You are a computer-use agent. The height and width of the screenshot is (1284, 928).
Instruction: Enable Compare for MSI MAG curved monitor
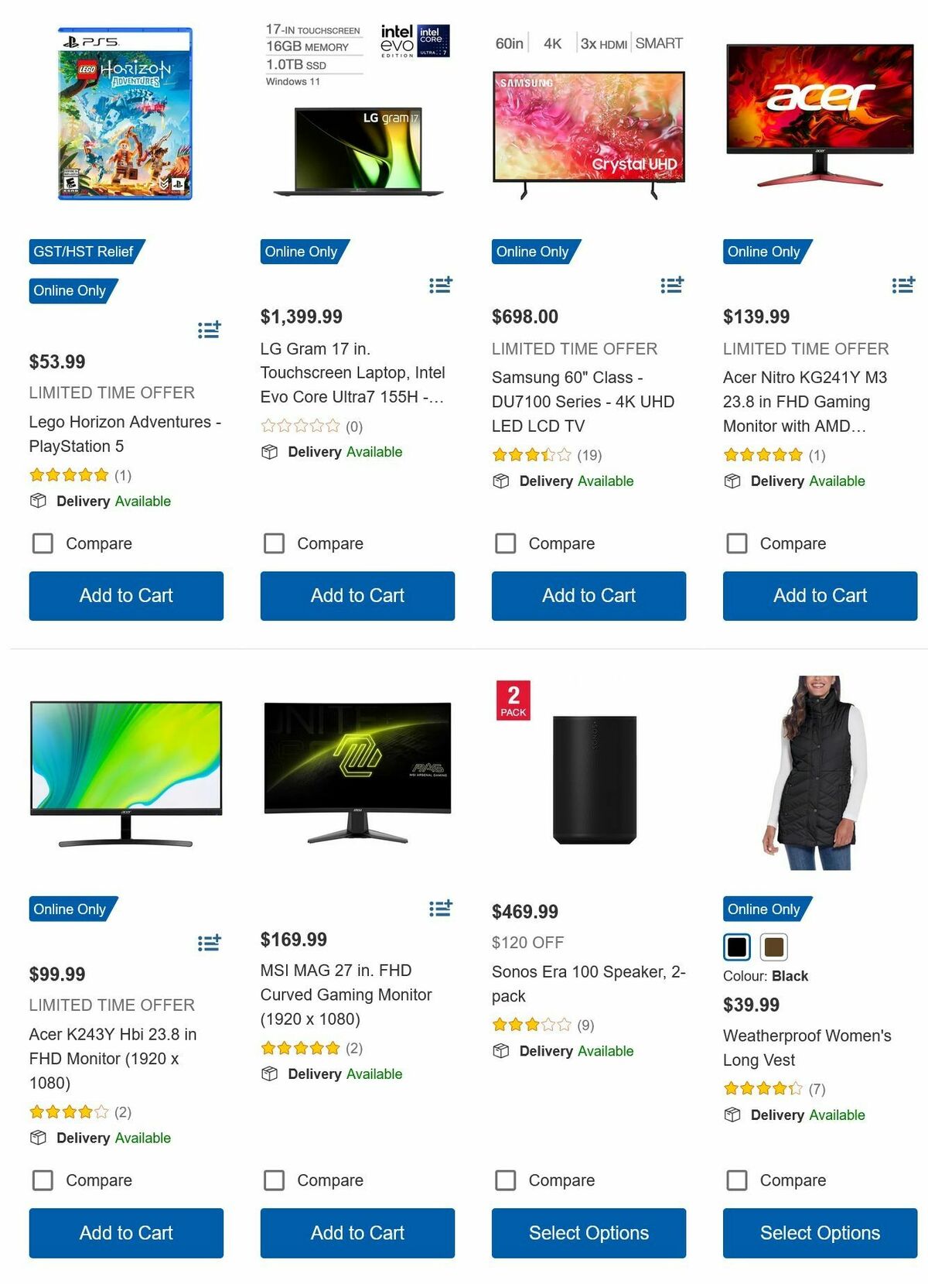[x=275, y=1180]
